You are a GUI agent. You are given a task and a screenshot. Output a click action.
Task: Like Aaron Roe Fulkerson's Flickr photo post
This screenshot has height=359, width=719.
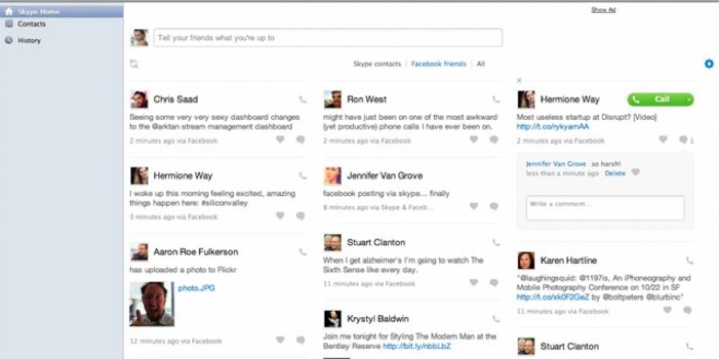click(x=280, y=340)
